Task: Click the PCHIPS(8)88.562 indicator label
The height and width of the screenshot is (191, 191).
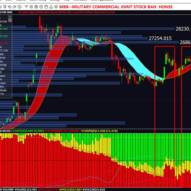Action: 63,131
